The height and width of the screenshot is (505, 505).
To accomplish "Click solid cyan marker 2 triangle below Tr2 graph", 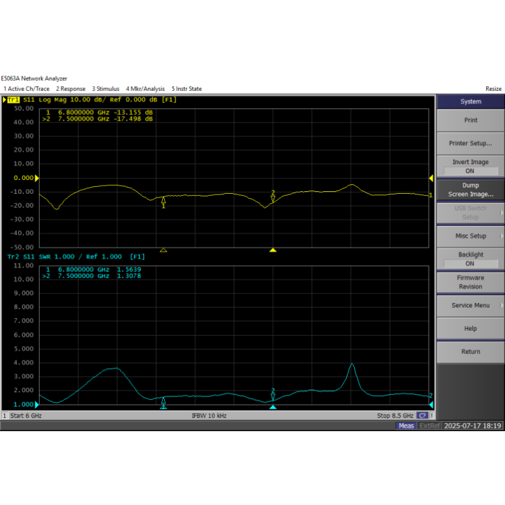I will 273,407.
